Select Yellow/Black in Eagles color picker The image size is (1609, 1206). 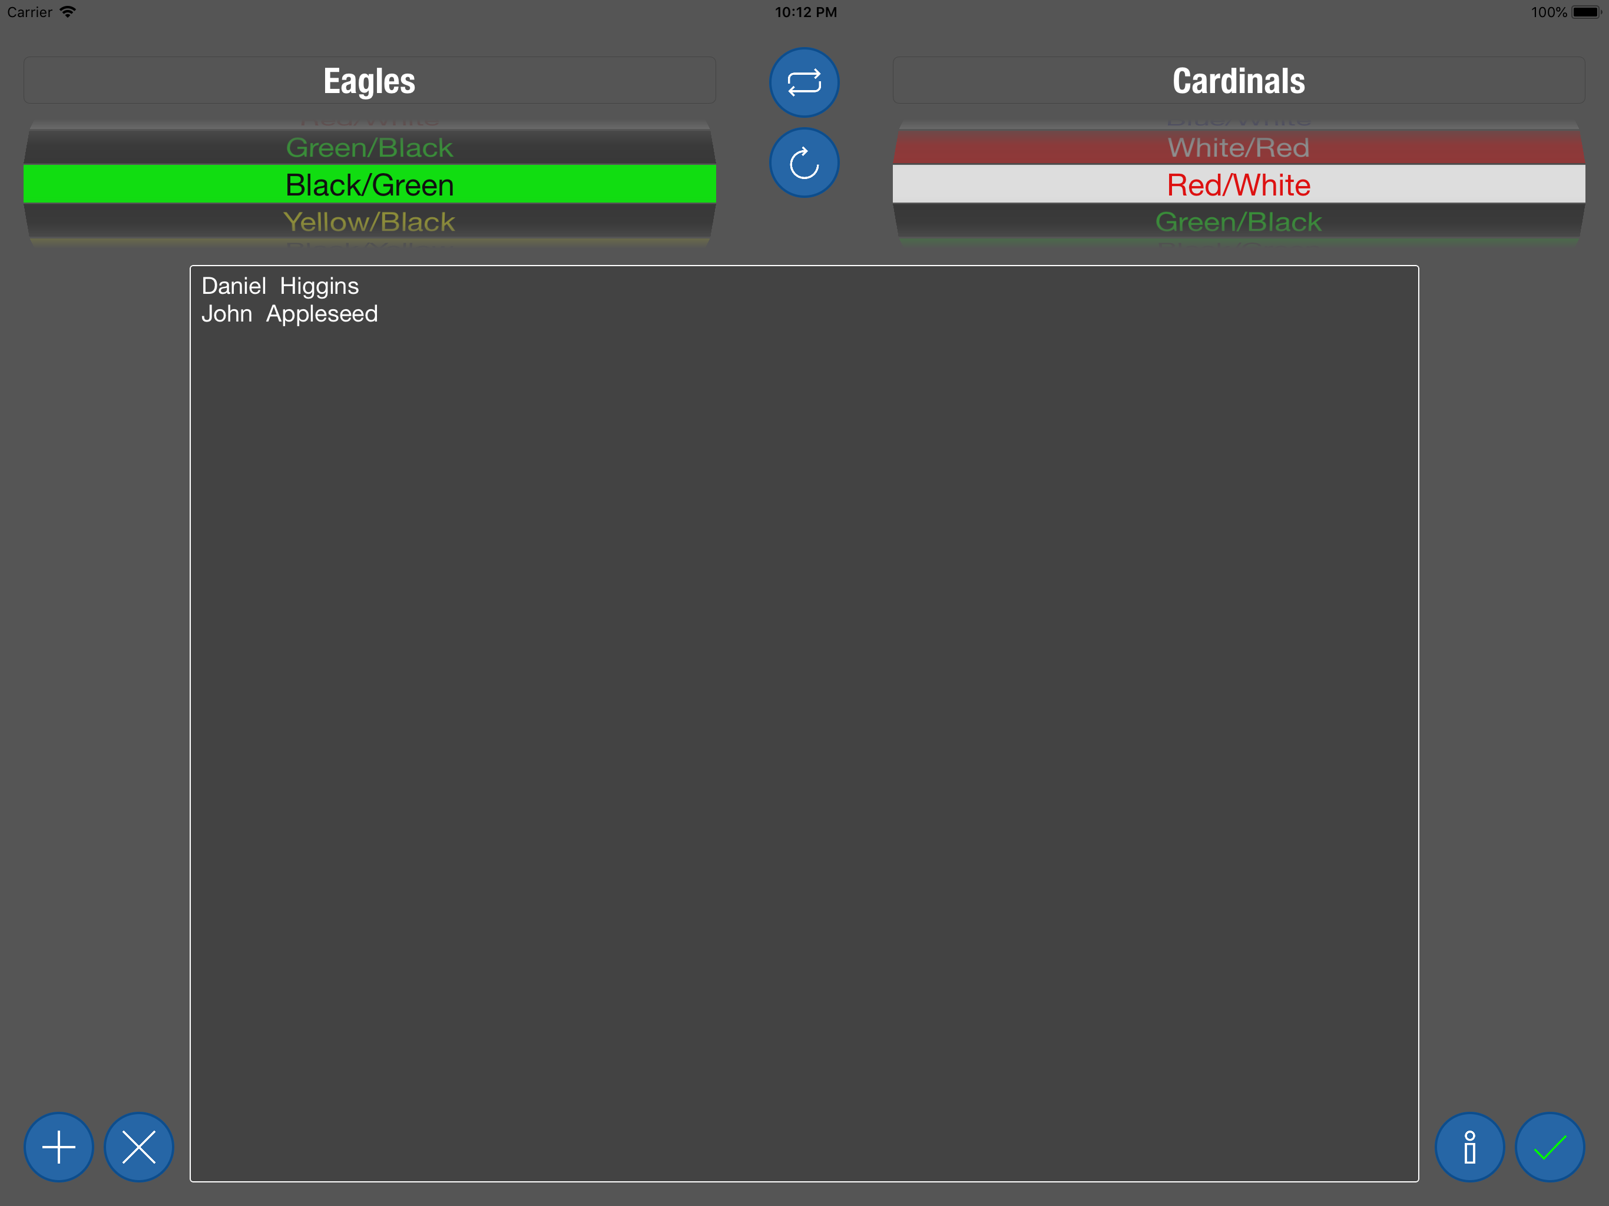[369, 222]
